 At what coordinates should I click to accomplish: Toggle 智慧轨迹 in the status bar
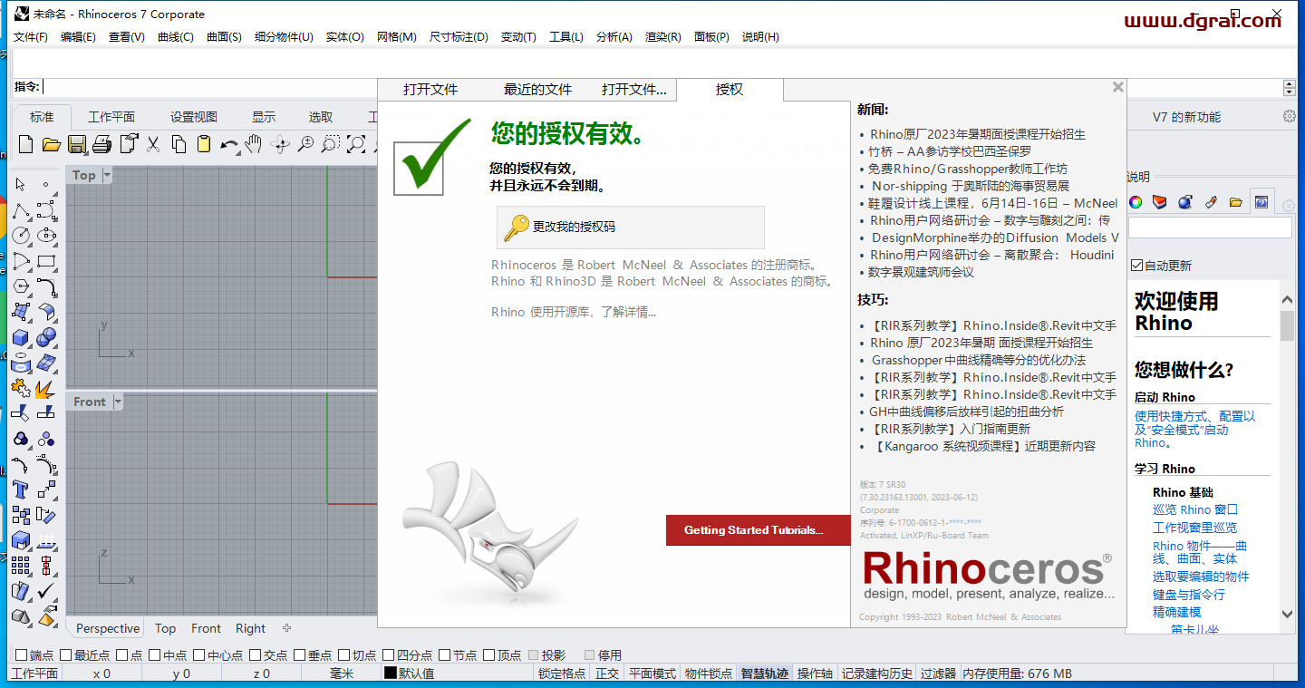pyautogui.click(x=765, y=673)
